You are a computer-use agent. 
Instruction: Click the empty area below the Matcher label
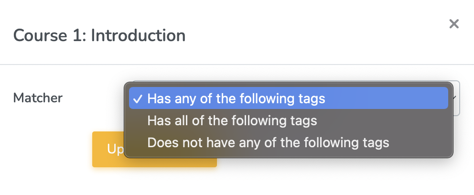tap(38, 139)
